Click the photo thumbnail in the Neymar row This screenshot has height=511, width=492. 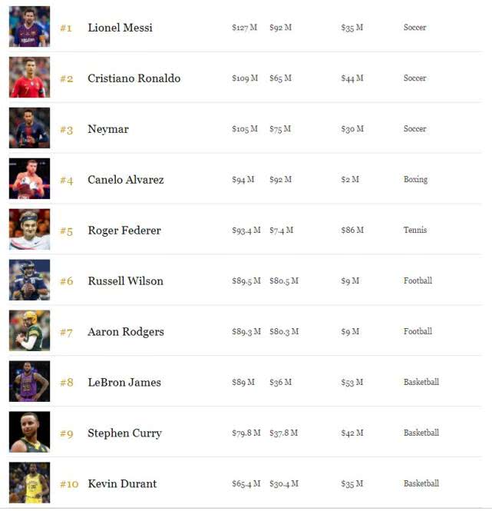click(x=29, y=128)
